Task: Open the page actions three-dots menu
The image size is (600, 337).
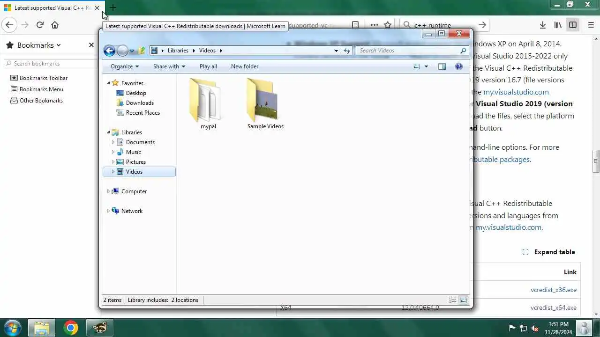Action: coord(374,25)
